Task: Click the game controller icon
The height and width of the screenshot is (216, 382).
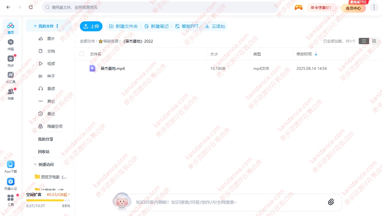Action: 298,8
